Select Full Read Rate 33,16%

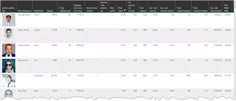pyautogui.click(x=228, y=60)
